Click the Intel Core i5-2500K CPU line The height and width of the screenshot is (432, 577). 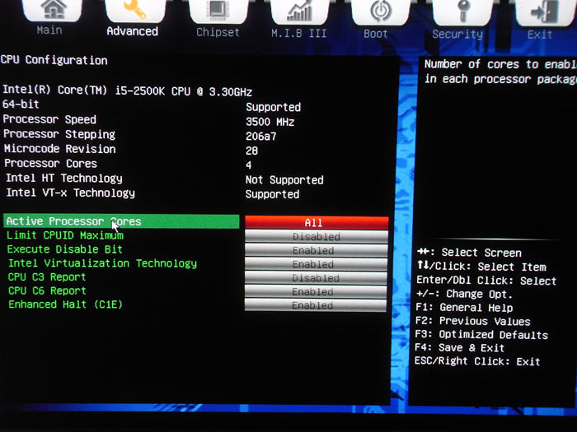[127, 91]
